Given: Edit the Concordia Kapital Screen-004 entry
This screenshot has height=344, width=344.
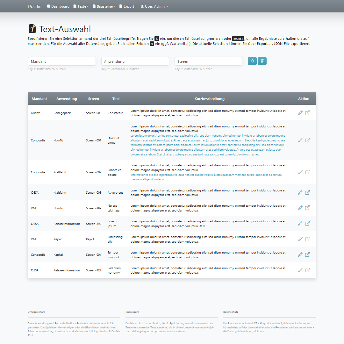Looking at the screenshot, I should point(300,254).
